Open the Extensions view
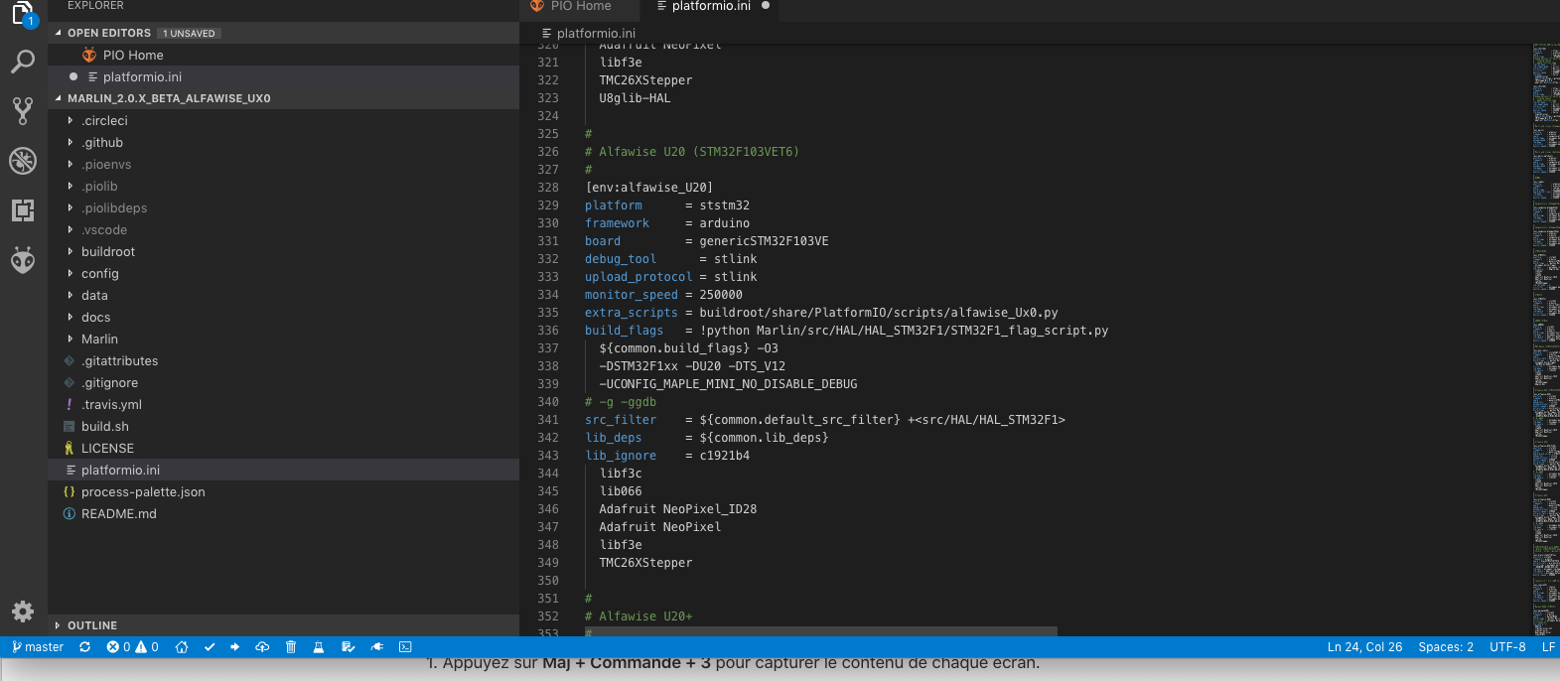The height and width of the screenshot is (681, 1560). pyautogui.click(x=23, y=210)
